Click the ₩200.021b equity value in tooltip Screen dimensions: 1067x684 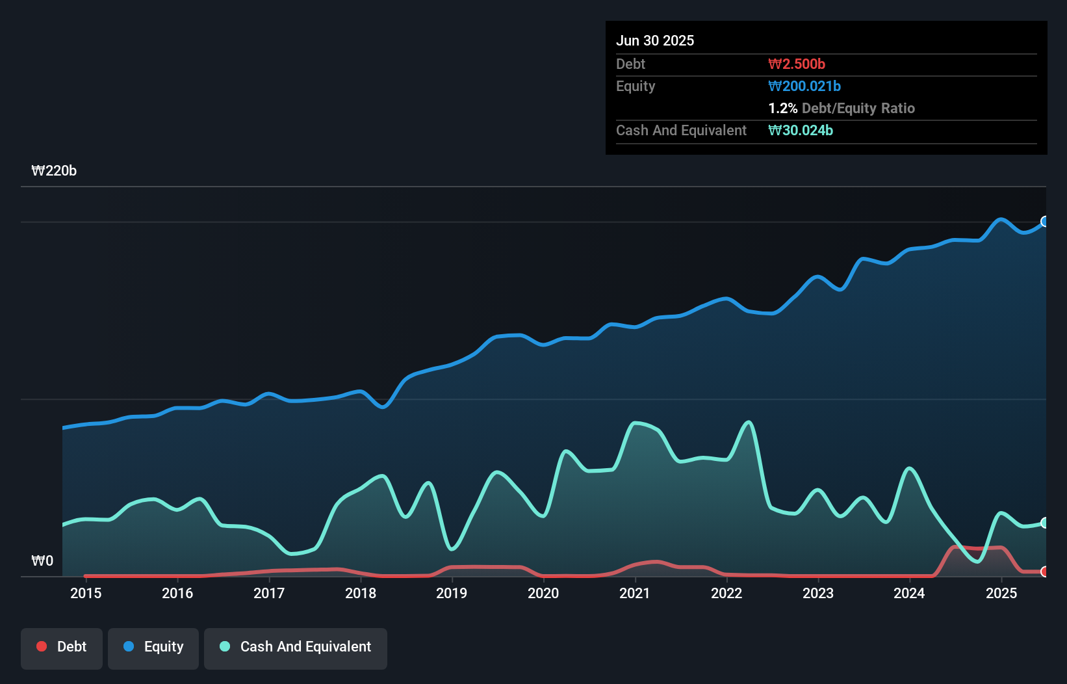click(804, 86)
